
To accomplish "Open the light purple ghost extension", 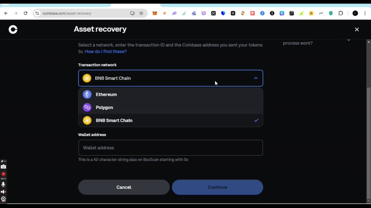I will pyautogui.click(x=174, y=13).
